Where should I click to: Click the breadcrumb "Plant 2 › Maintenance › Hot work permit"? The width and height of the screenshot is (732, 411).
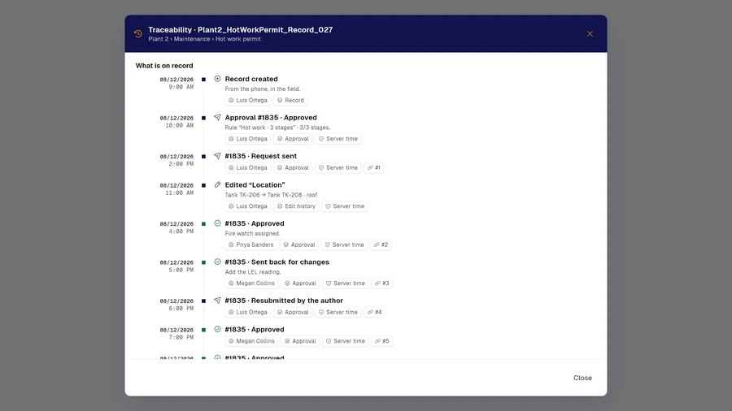[204, 39]
